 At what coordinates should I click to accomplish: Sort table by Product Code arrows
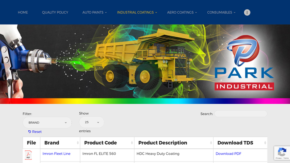132,143
